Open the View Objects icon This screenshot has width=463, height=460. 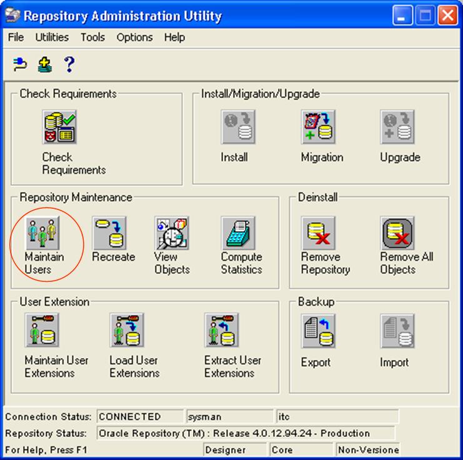pos(172,233)
